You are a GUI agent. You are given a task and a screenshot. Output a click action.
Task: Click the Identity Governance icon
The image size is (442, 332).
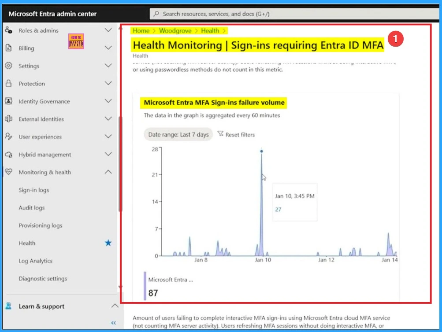(x=8, y=101)
